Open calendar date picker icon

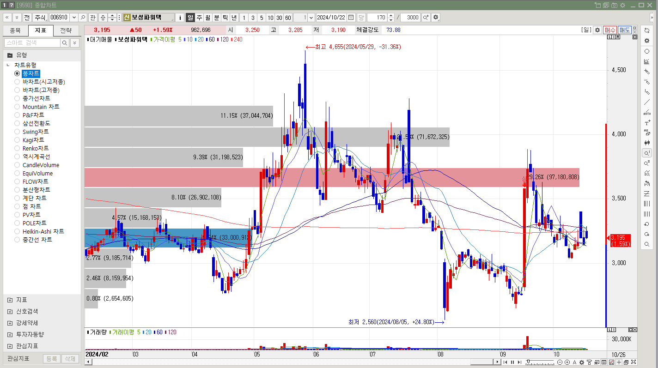[x=351, y=18]
